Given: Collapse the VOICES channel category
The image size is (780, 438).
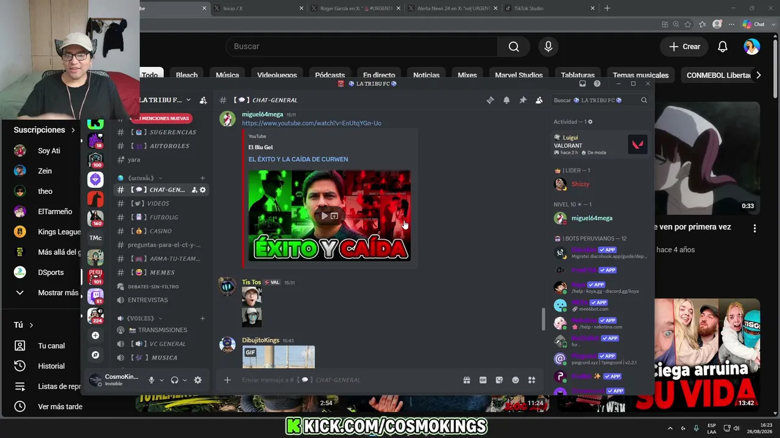Looking at the screenshot, I should coord(140,318).
